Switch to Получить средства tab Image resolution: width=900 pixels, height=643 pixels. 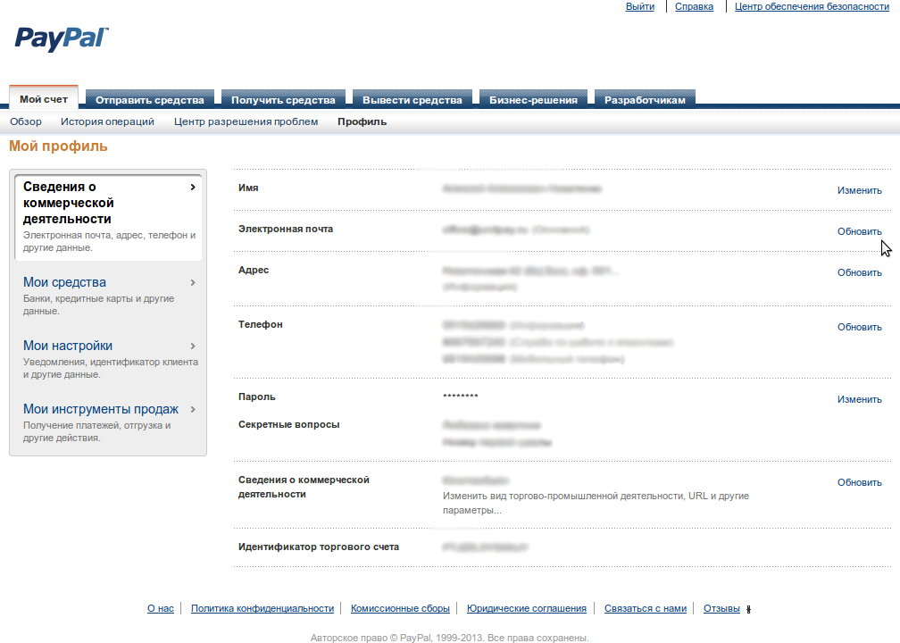pos(283,100)
